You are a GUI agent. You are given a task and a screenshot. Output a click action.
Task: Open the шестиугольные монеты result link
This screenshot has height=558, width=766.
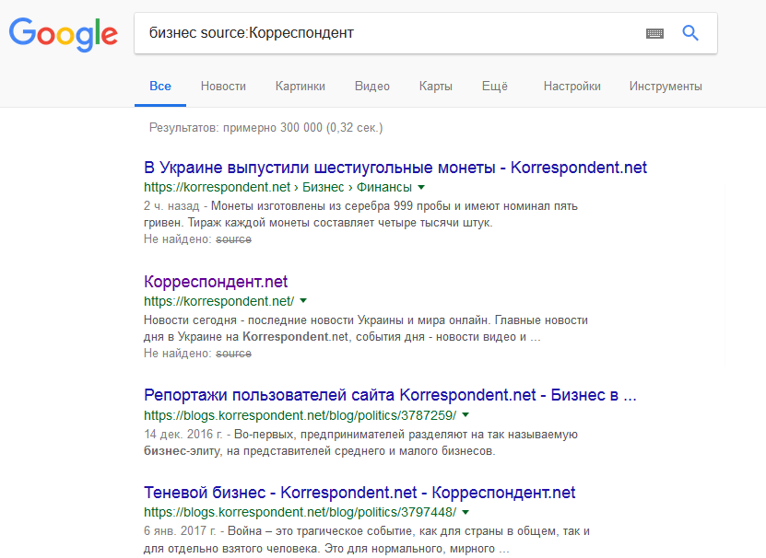tap(395, 168)
